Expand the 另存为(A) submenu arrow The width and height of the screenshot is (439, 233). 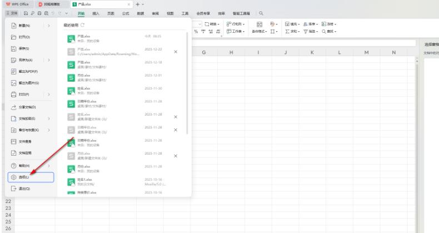(x=49, y=60)
